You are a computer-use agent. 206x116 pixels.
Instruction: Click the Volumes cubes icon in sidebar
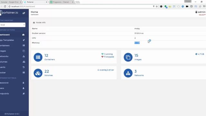point(24,62)
